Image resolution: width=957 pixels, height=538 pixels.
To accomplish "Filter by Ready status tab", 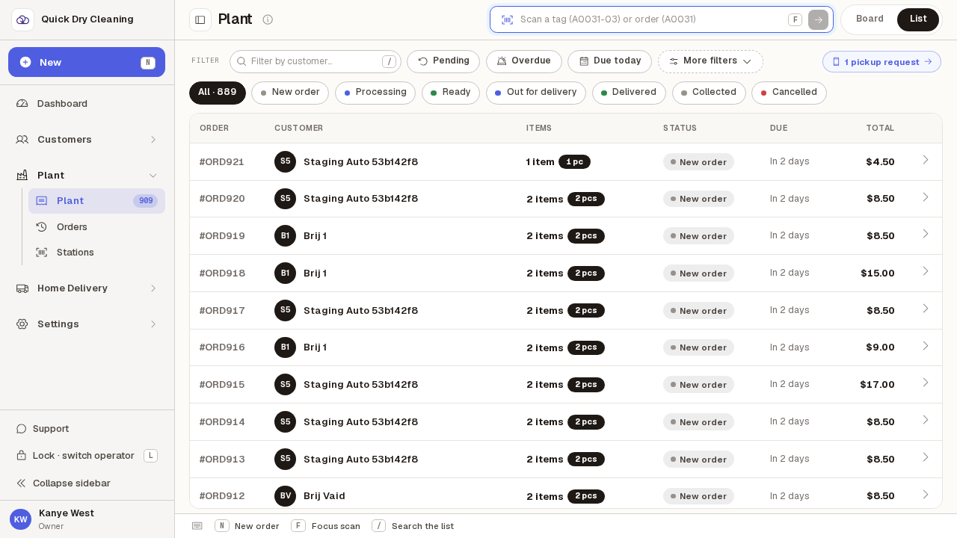I will coord(451,93).
